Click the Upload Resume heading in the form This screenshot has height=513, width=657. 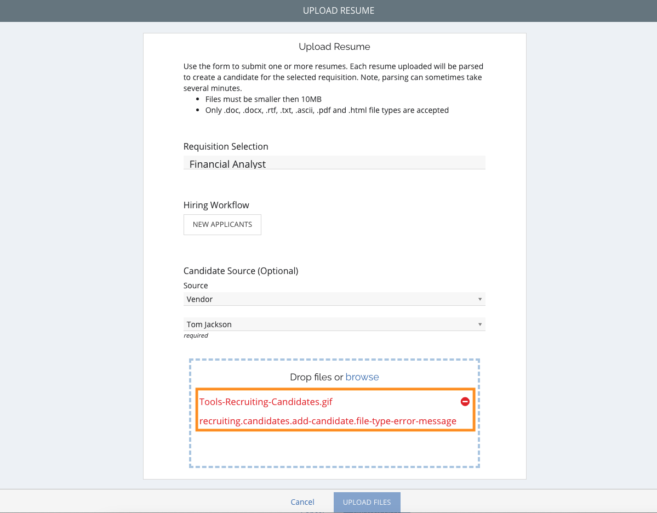[x=334, y=47]
